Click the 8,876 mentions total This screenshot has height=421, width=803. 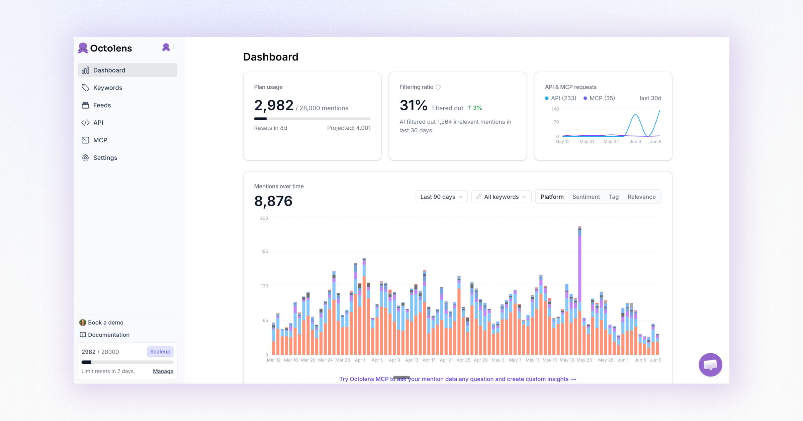click(x=273, y=201)
